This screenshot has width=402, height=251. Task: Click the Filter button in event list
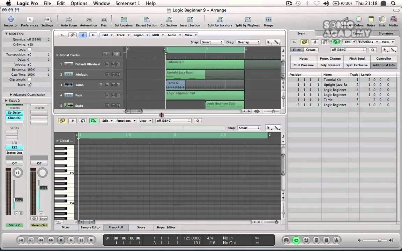pos(297,50)
